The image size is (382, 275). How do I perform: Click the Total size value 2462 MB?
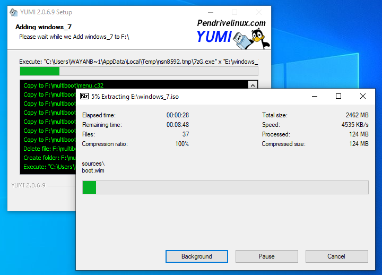[357, 115]
